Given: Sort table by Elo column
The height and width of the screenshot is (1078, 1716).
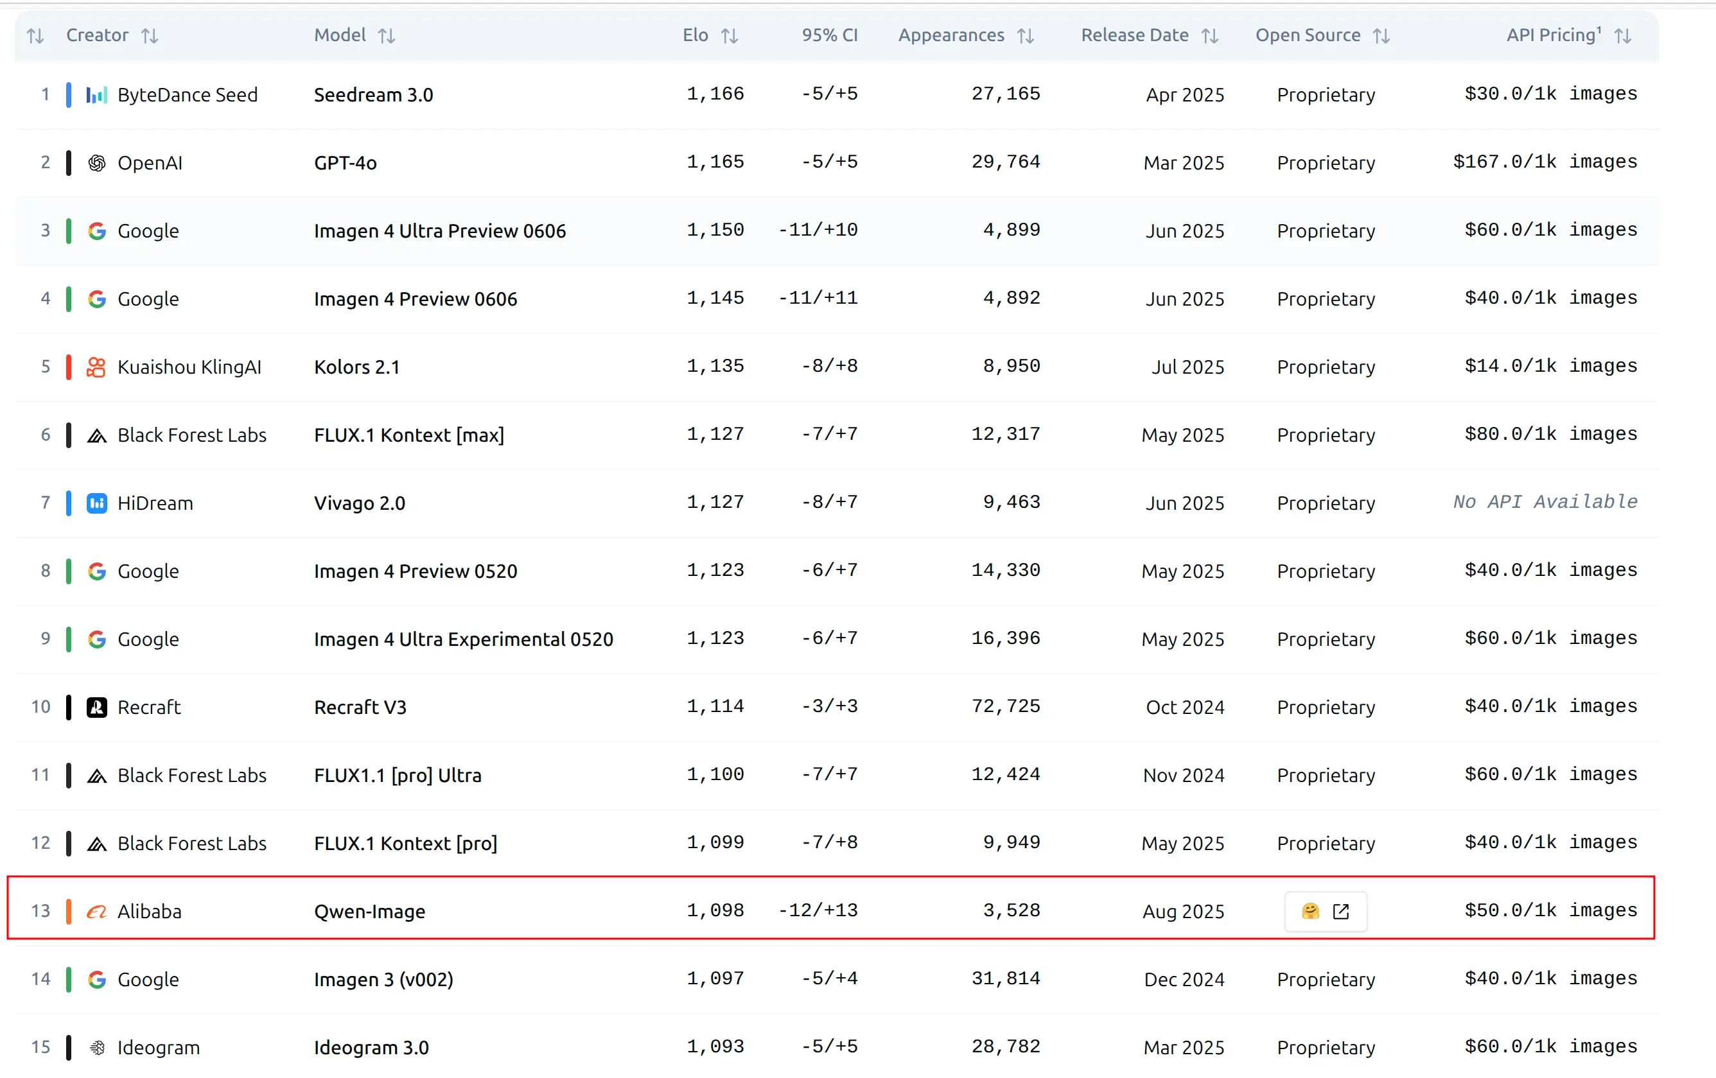Looking at the screenshot, I should point(729,35).
